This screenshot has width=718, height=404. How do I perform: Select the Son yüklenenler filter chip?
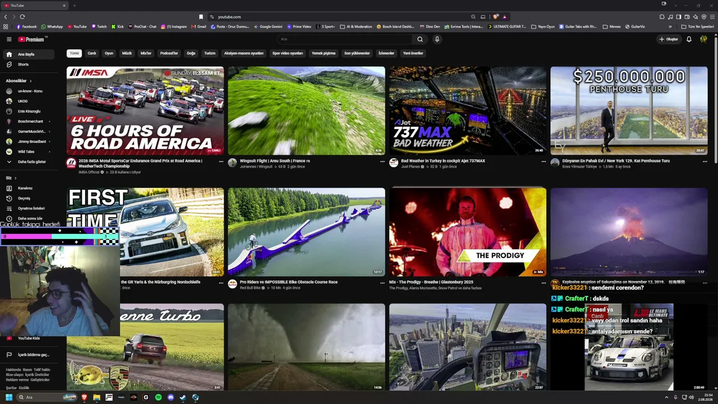[x=357, y=53]
